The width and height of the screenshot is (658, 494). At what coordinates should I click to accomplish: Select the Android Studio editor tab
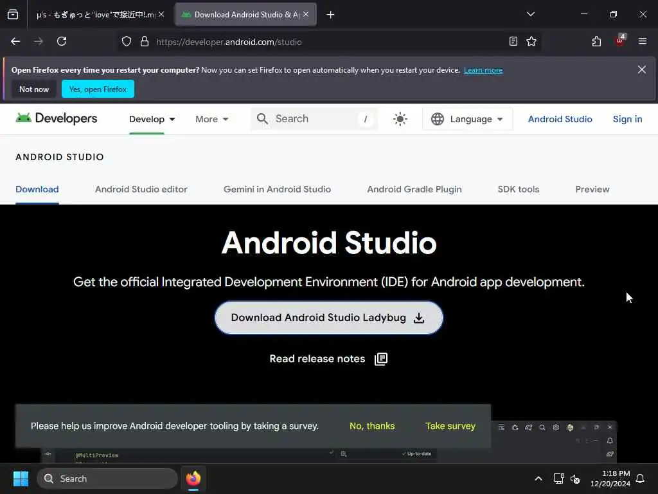click(x=141, y=190)
